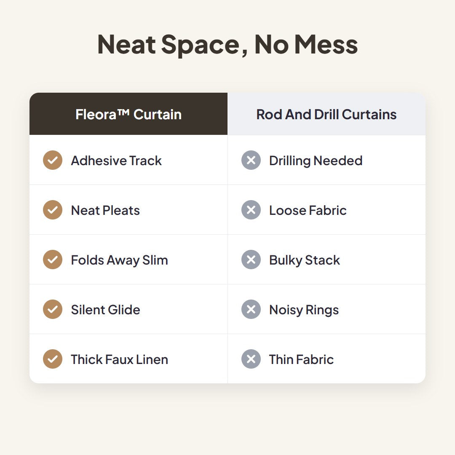The width and height of the screenshot is (455, 455).
Task: Click the X icon beside Loose Fabric
Action: (x=251, y=210)
